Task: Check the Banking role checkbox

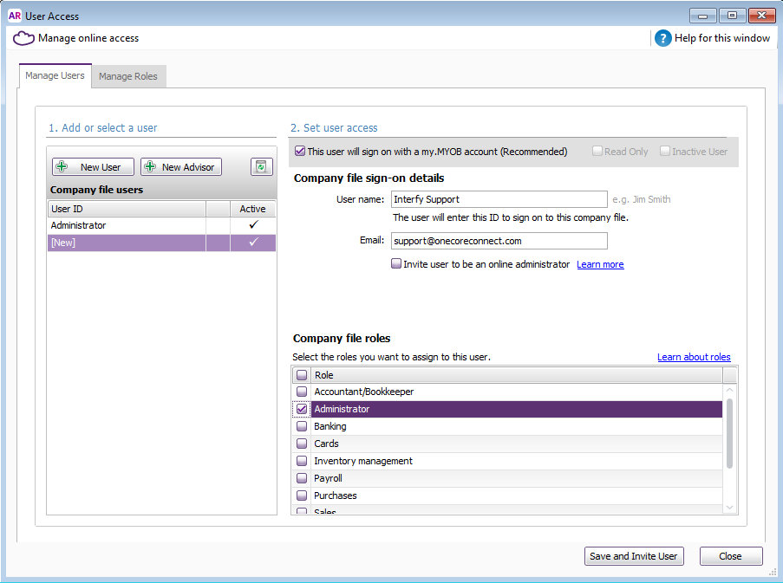Action: pyautogui.click(x=302, y=426)
